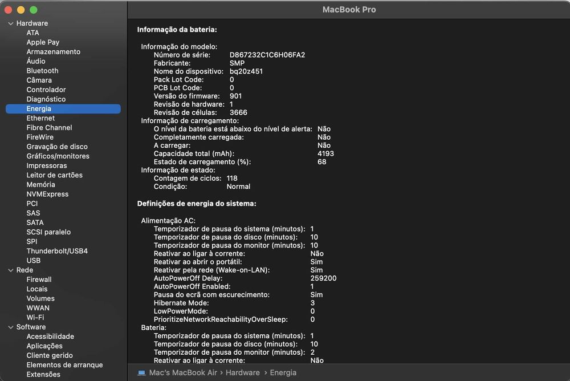Open Wi-Fi network entry
This screenshot has width=570, height=381.
tap(35, 317)
